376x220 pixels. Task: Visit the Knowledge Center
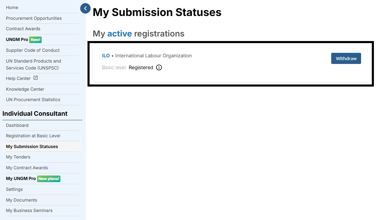click(x=25, y=89)
